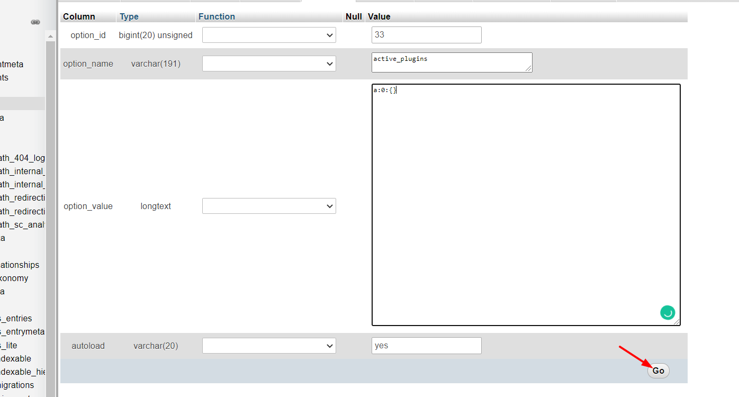
Task: Click the bigint(20) unsigned type text
Action: [156, 35]
